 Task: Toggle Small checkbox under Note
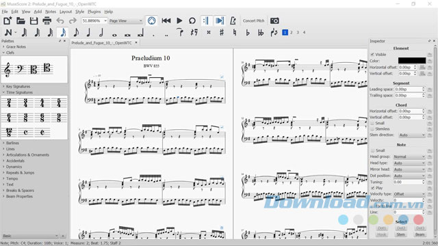pyautogui.click(x=372, y=150)
